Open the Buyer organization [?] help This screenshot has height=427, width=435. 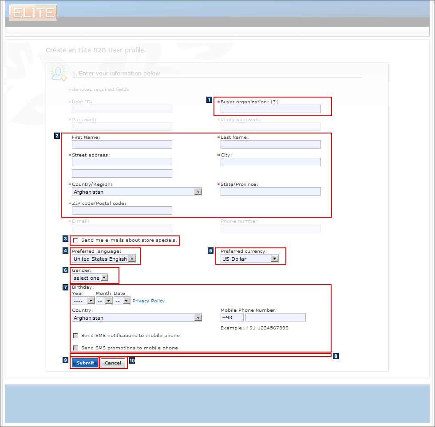click(274, 102)
